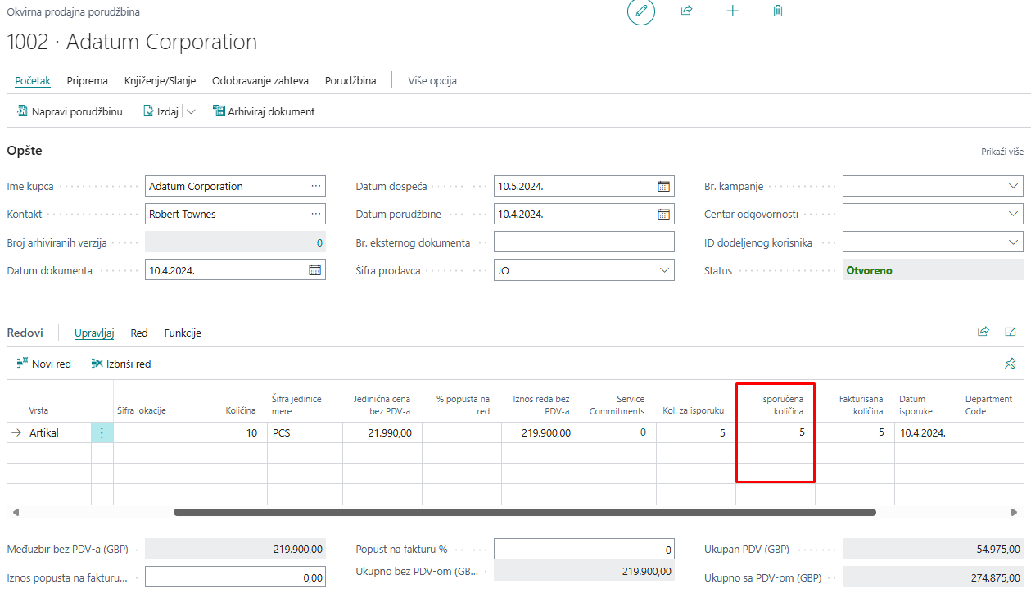This screenshot has height=602, width=1031.
Task: Open the Izdaj split-button dropdown arrow
Action: point(191,112)
